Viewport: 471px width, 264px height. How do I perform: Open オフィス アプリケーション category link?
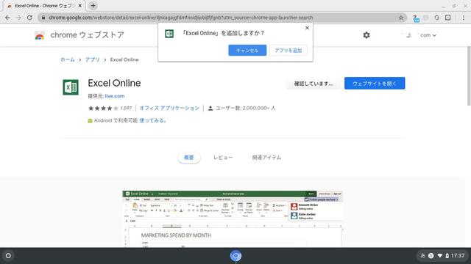pyautogui.click(x=169, y=108)
